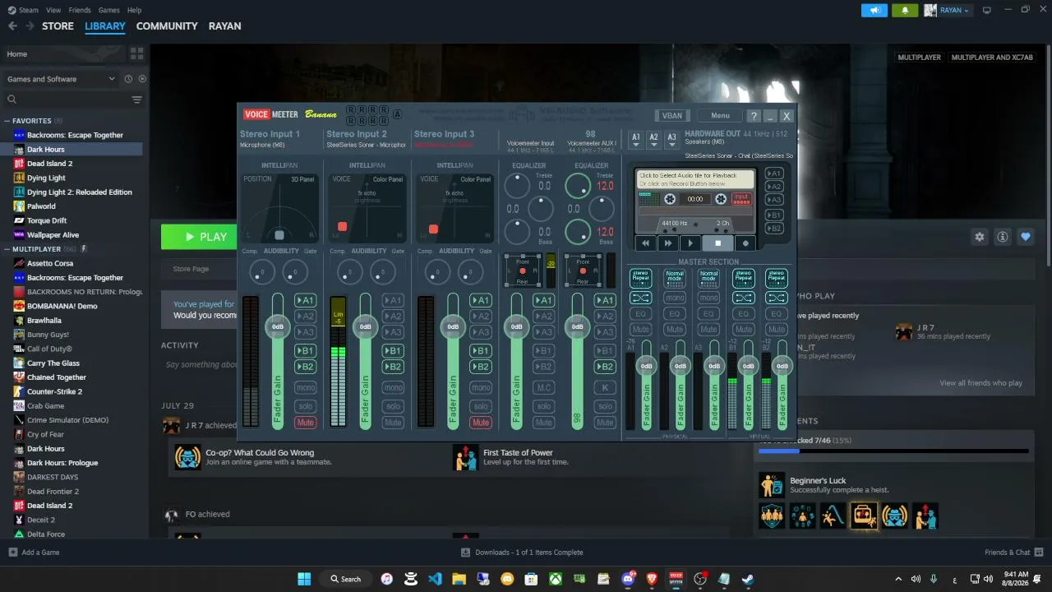Open the View menu in Steam

(x=53, y=10)
